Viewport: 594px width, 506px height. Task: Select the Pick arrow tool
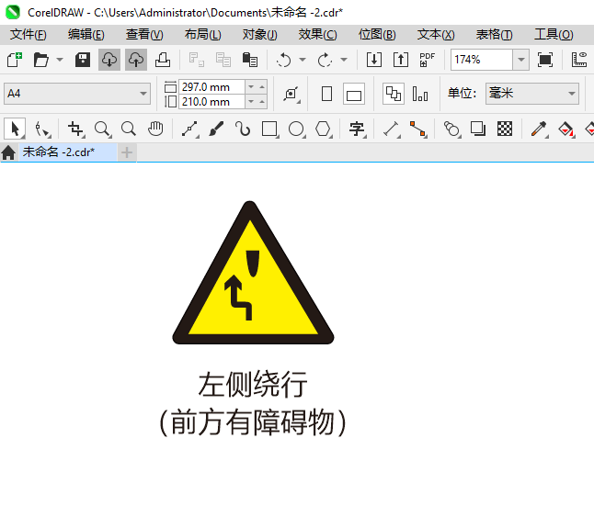15,129
